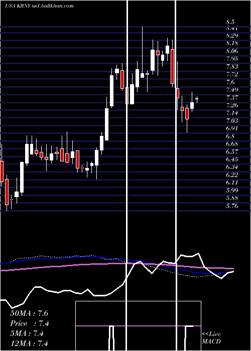Select the 7.37 price axis value
The image size is (251, 351).
click(x=232, y=97)
